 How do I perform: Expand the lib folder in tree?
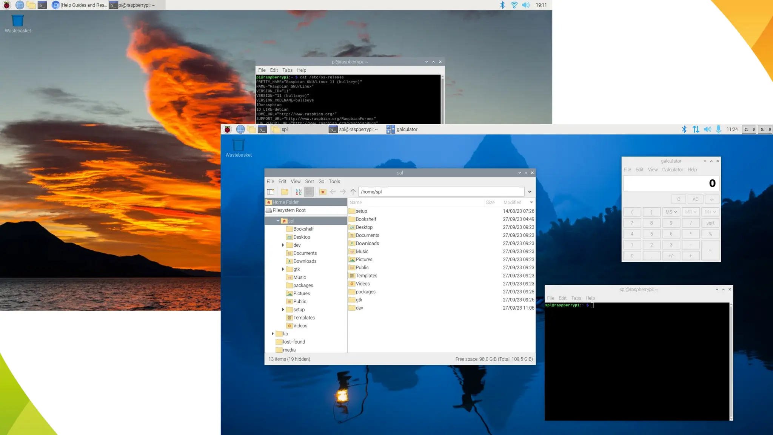pos(273,334)
